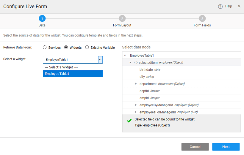The height and width of the screenshot is (155, 244).
Task: Click the Cancel button
Action: pos(195,147)
